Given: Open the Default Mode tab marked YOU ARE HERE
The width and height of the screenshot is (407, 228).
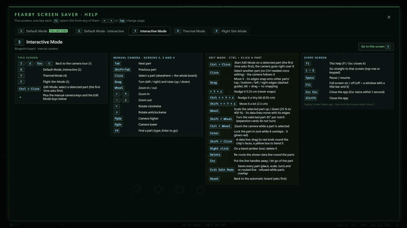Looking at the screenshot, I should [x=43, y=31].
